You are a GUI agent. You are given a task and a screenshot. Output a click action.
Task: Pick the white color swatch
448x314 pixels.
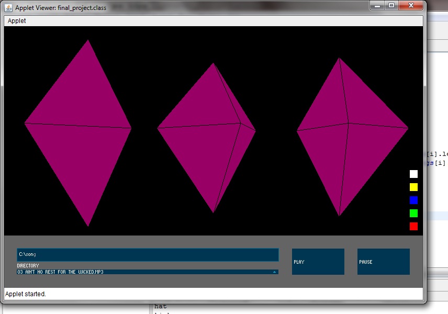click(x=413, y=174)
